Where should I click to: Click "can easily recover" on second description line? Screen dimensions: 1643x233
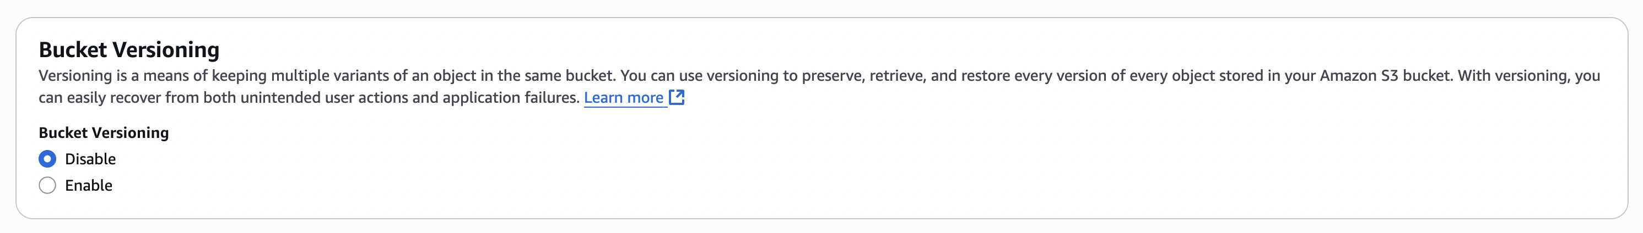click(99, 98)
